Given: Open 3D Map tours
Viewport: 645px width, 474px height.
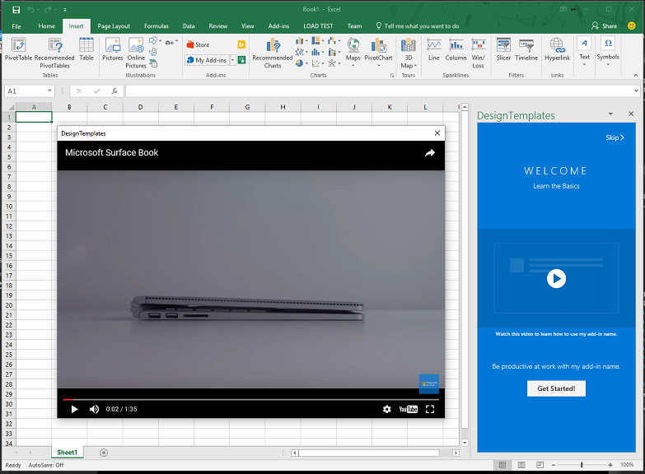Looking at the screenshot, I should point(409,53).
